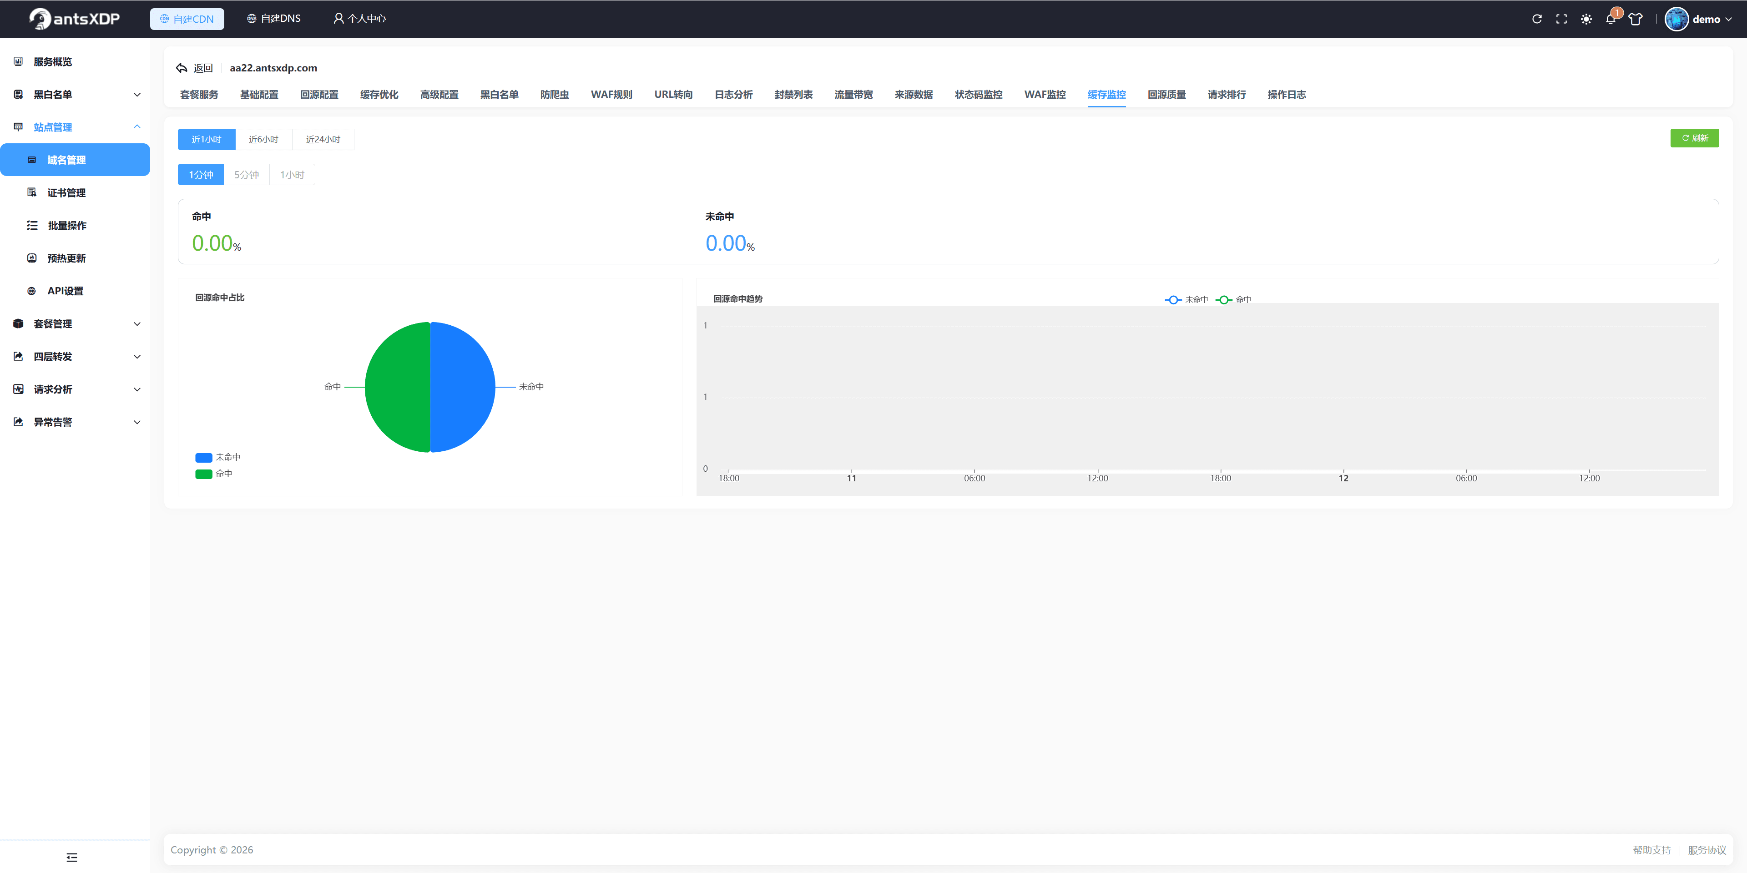Open the 个人中心 top link
Image resolution: width=1747 pixels, height=873 pixels.
tap(359, 18)
